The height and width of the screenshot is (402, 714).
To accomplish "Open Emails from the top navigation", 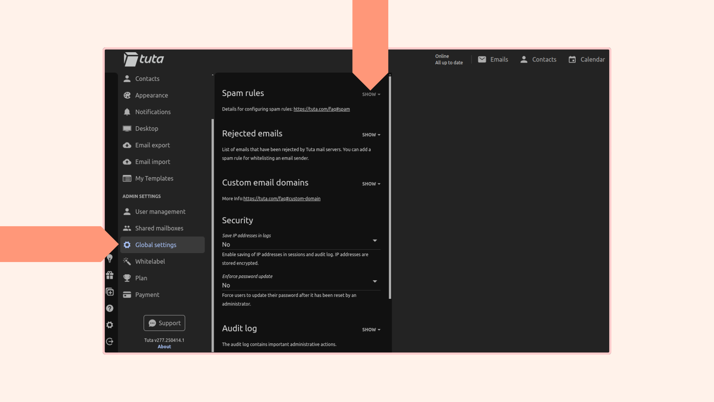I will (493, 60).
